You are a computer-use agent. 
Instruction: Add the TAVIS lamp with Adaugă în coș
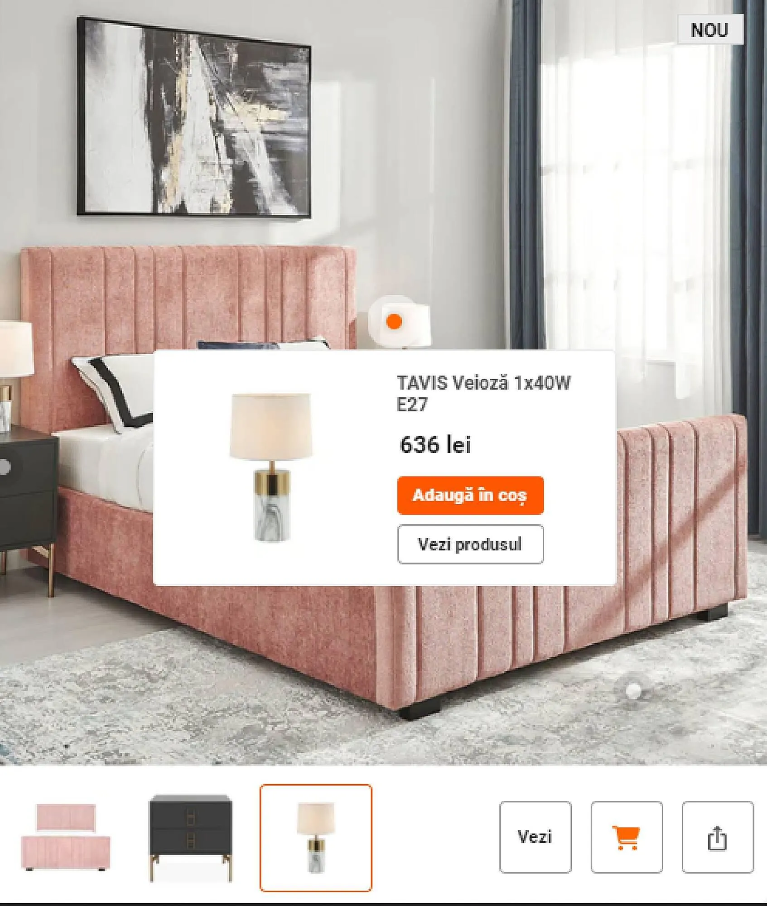[x=470, y=495]
